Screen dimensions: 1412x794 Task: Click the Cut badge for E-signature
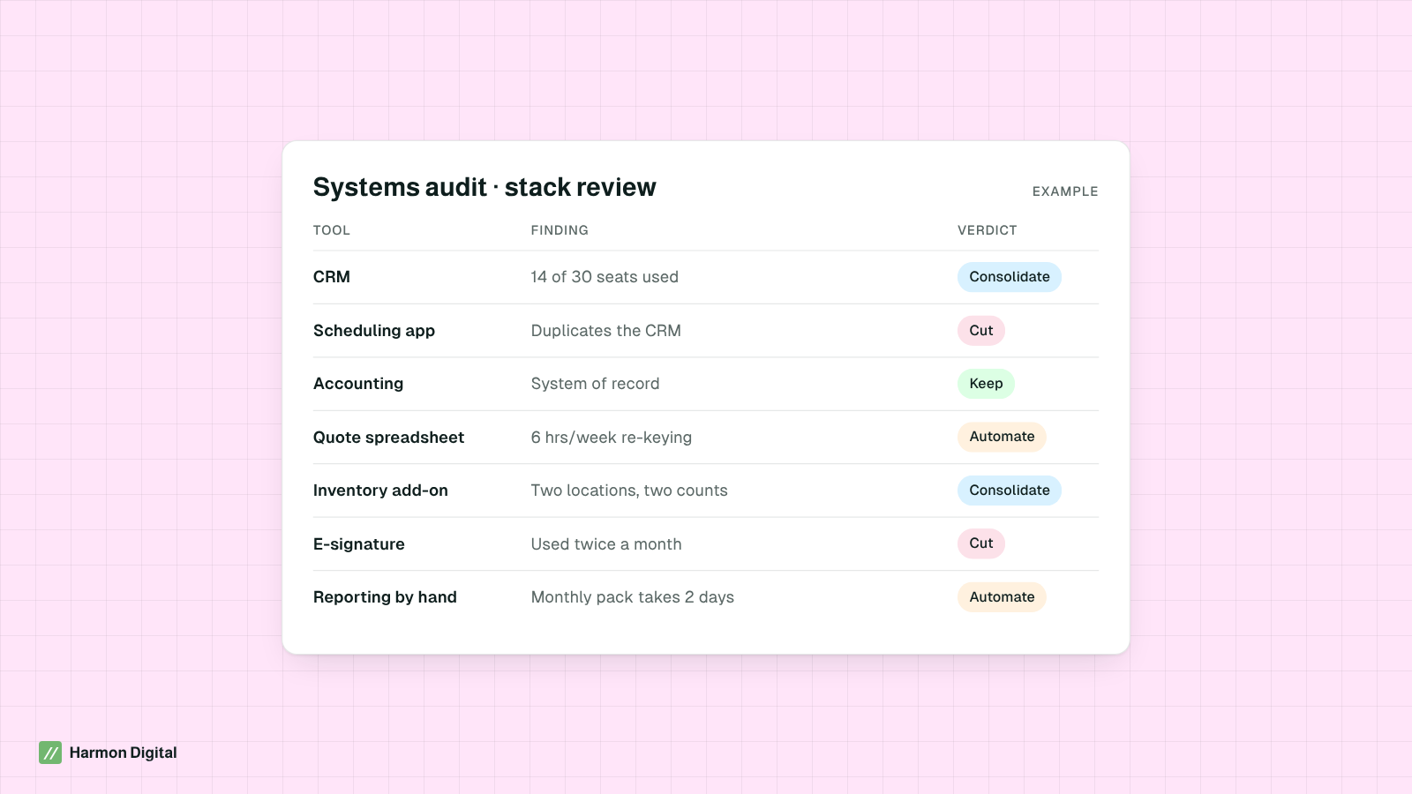[981, 543]
